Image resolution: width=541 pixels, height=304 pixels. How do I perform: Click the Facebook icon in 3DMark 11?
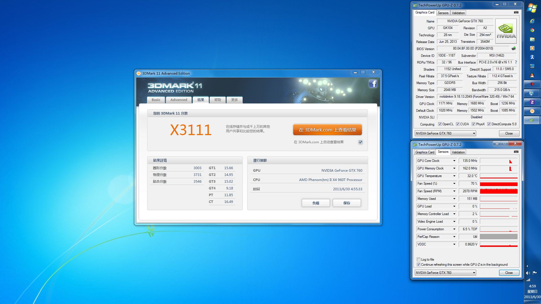click(373, 84)
